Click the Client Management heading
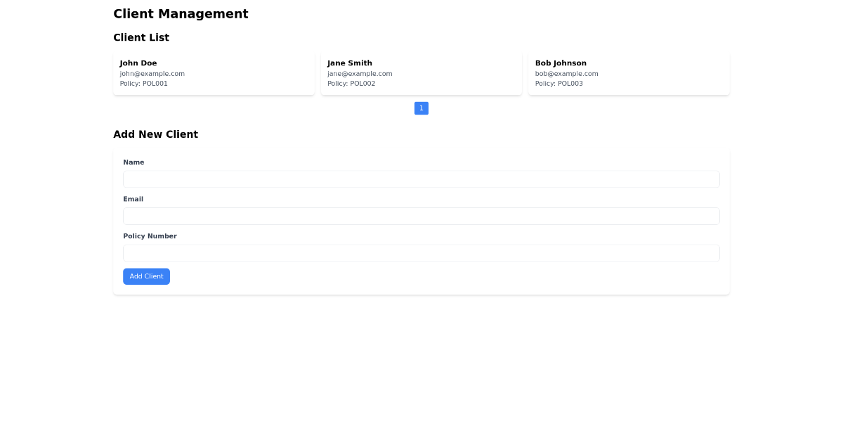This screenshot has height=443, width=843. tap(181, 14)
